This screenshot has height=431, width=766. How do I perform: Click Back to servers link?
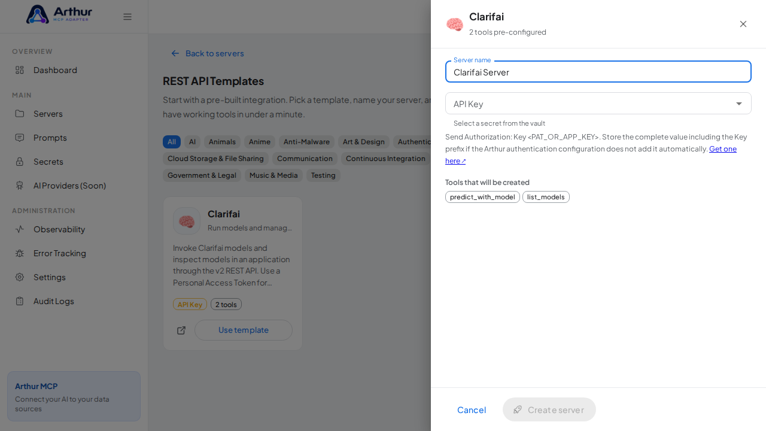[208, 53]
